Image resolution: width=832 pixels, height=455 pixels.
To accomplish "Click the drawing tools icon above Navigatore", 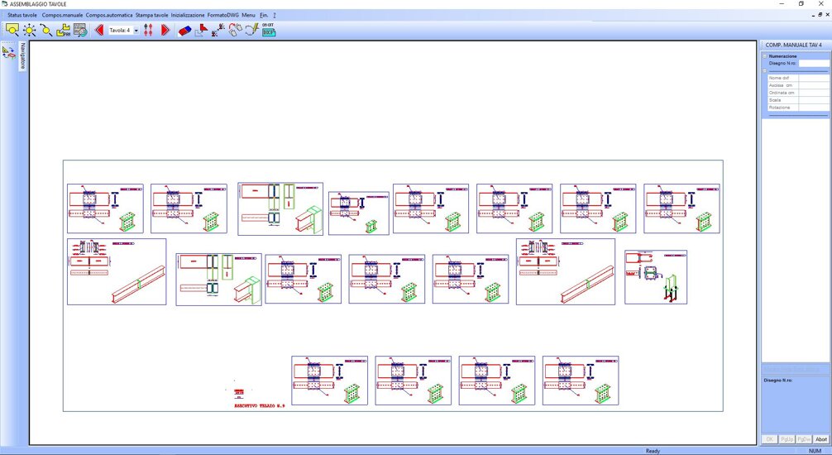I will coord(8,51).
